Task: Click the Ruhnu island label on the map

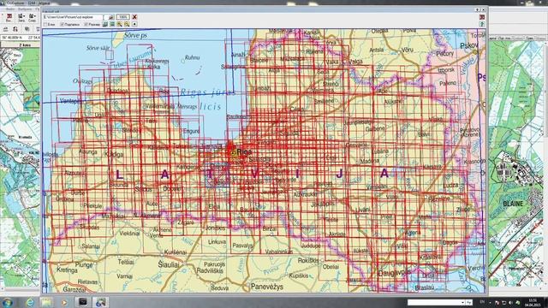Action: point(192,57)
